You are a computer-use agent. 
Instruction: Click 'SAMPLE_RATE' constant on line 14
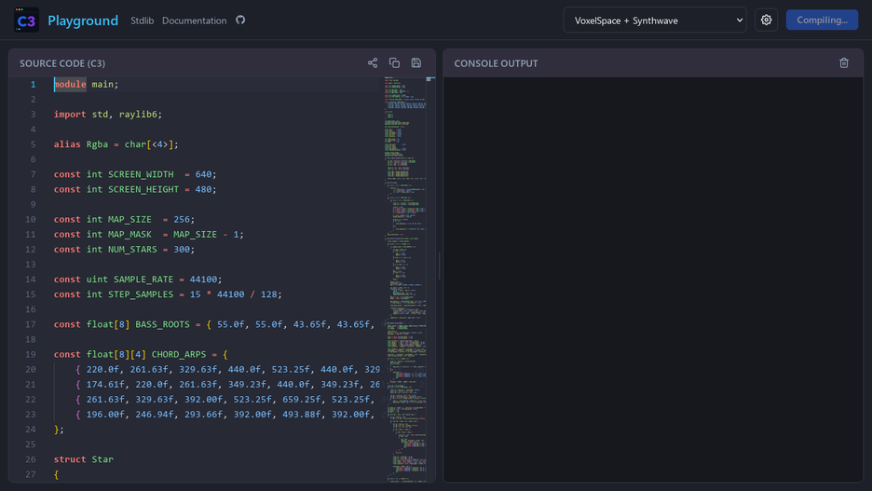(143, 280)
